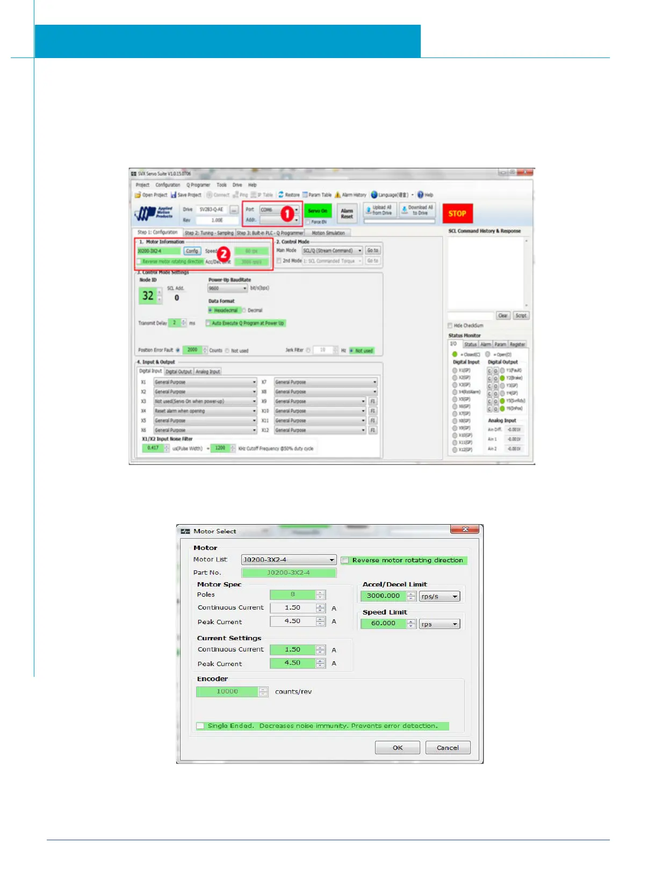
Task: Open the Alarm tab in Status Monitor
Action: pyautogui.click(x=486, y=344)
